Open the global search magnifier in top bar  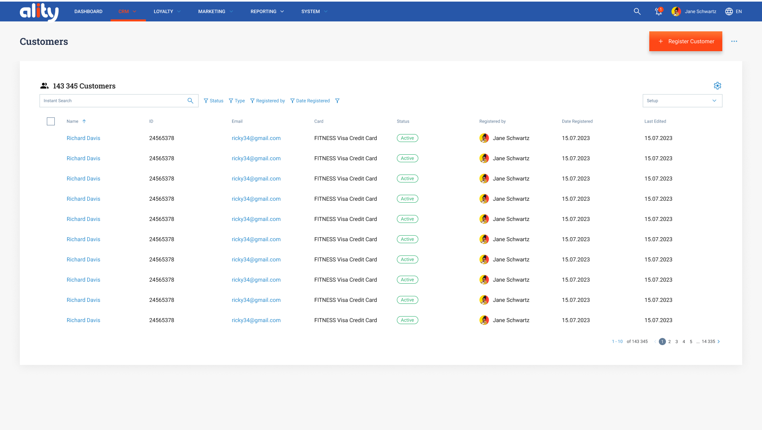[637, 12]
